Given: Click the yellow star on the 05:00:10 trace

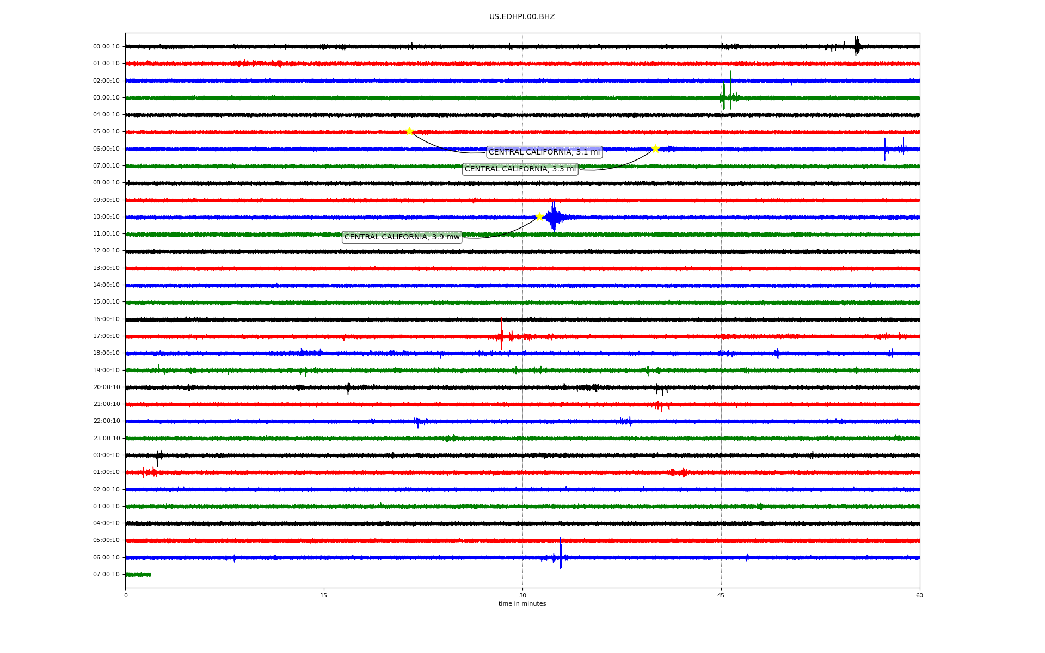Looking at the screenshot, I should [409, 131].
